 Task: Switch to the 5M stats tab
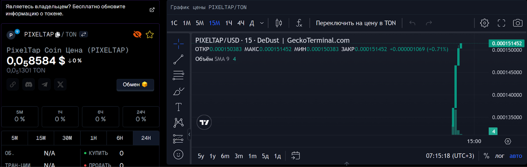pyautogui.click(x=14, y=138)
